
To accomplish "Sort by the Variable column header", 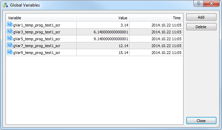I will click(41, 18).
